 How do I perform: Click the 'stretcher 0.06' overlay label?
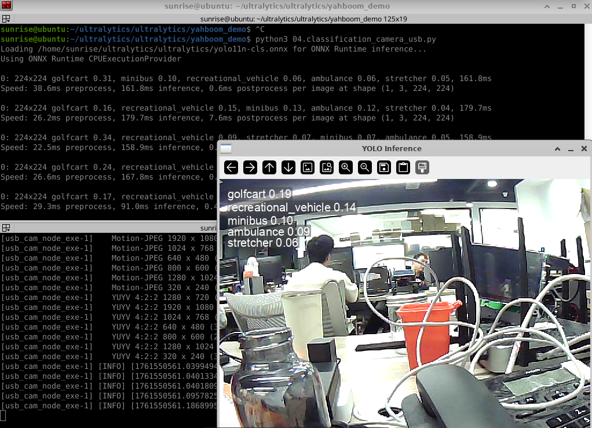[x=263, y=243]
